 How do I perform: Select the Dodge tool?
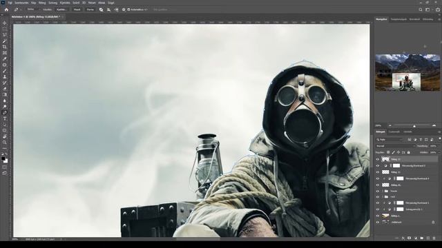point(5,107)
